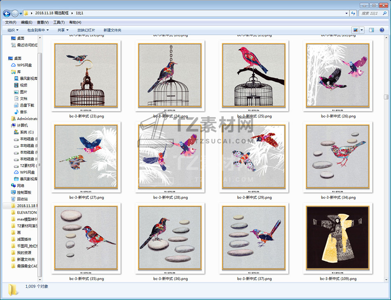Click the Forward navigation arrow

[15, 14]
